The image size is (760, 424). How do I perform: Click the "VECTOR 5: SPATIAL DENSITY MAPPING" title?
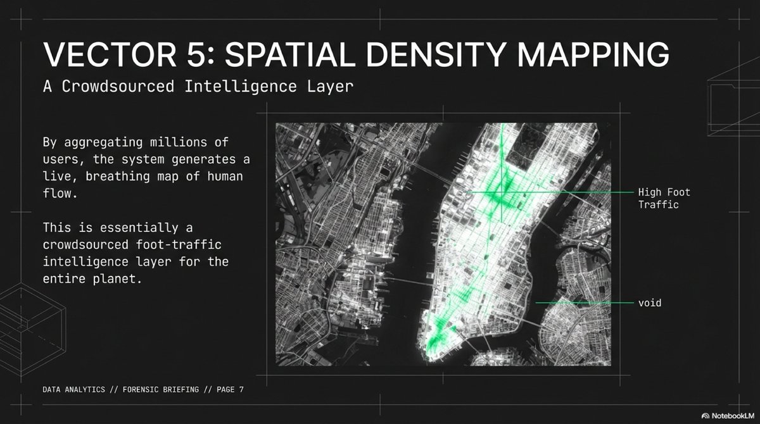pos(356,55)
